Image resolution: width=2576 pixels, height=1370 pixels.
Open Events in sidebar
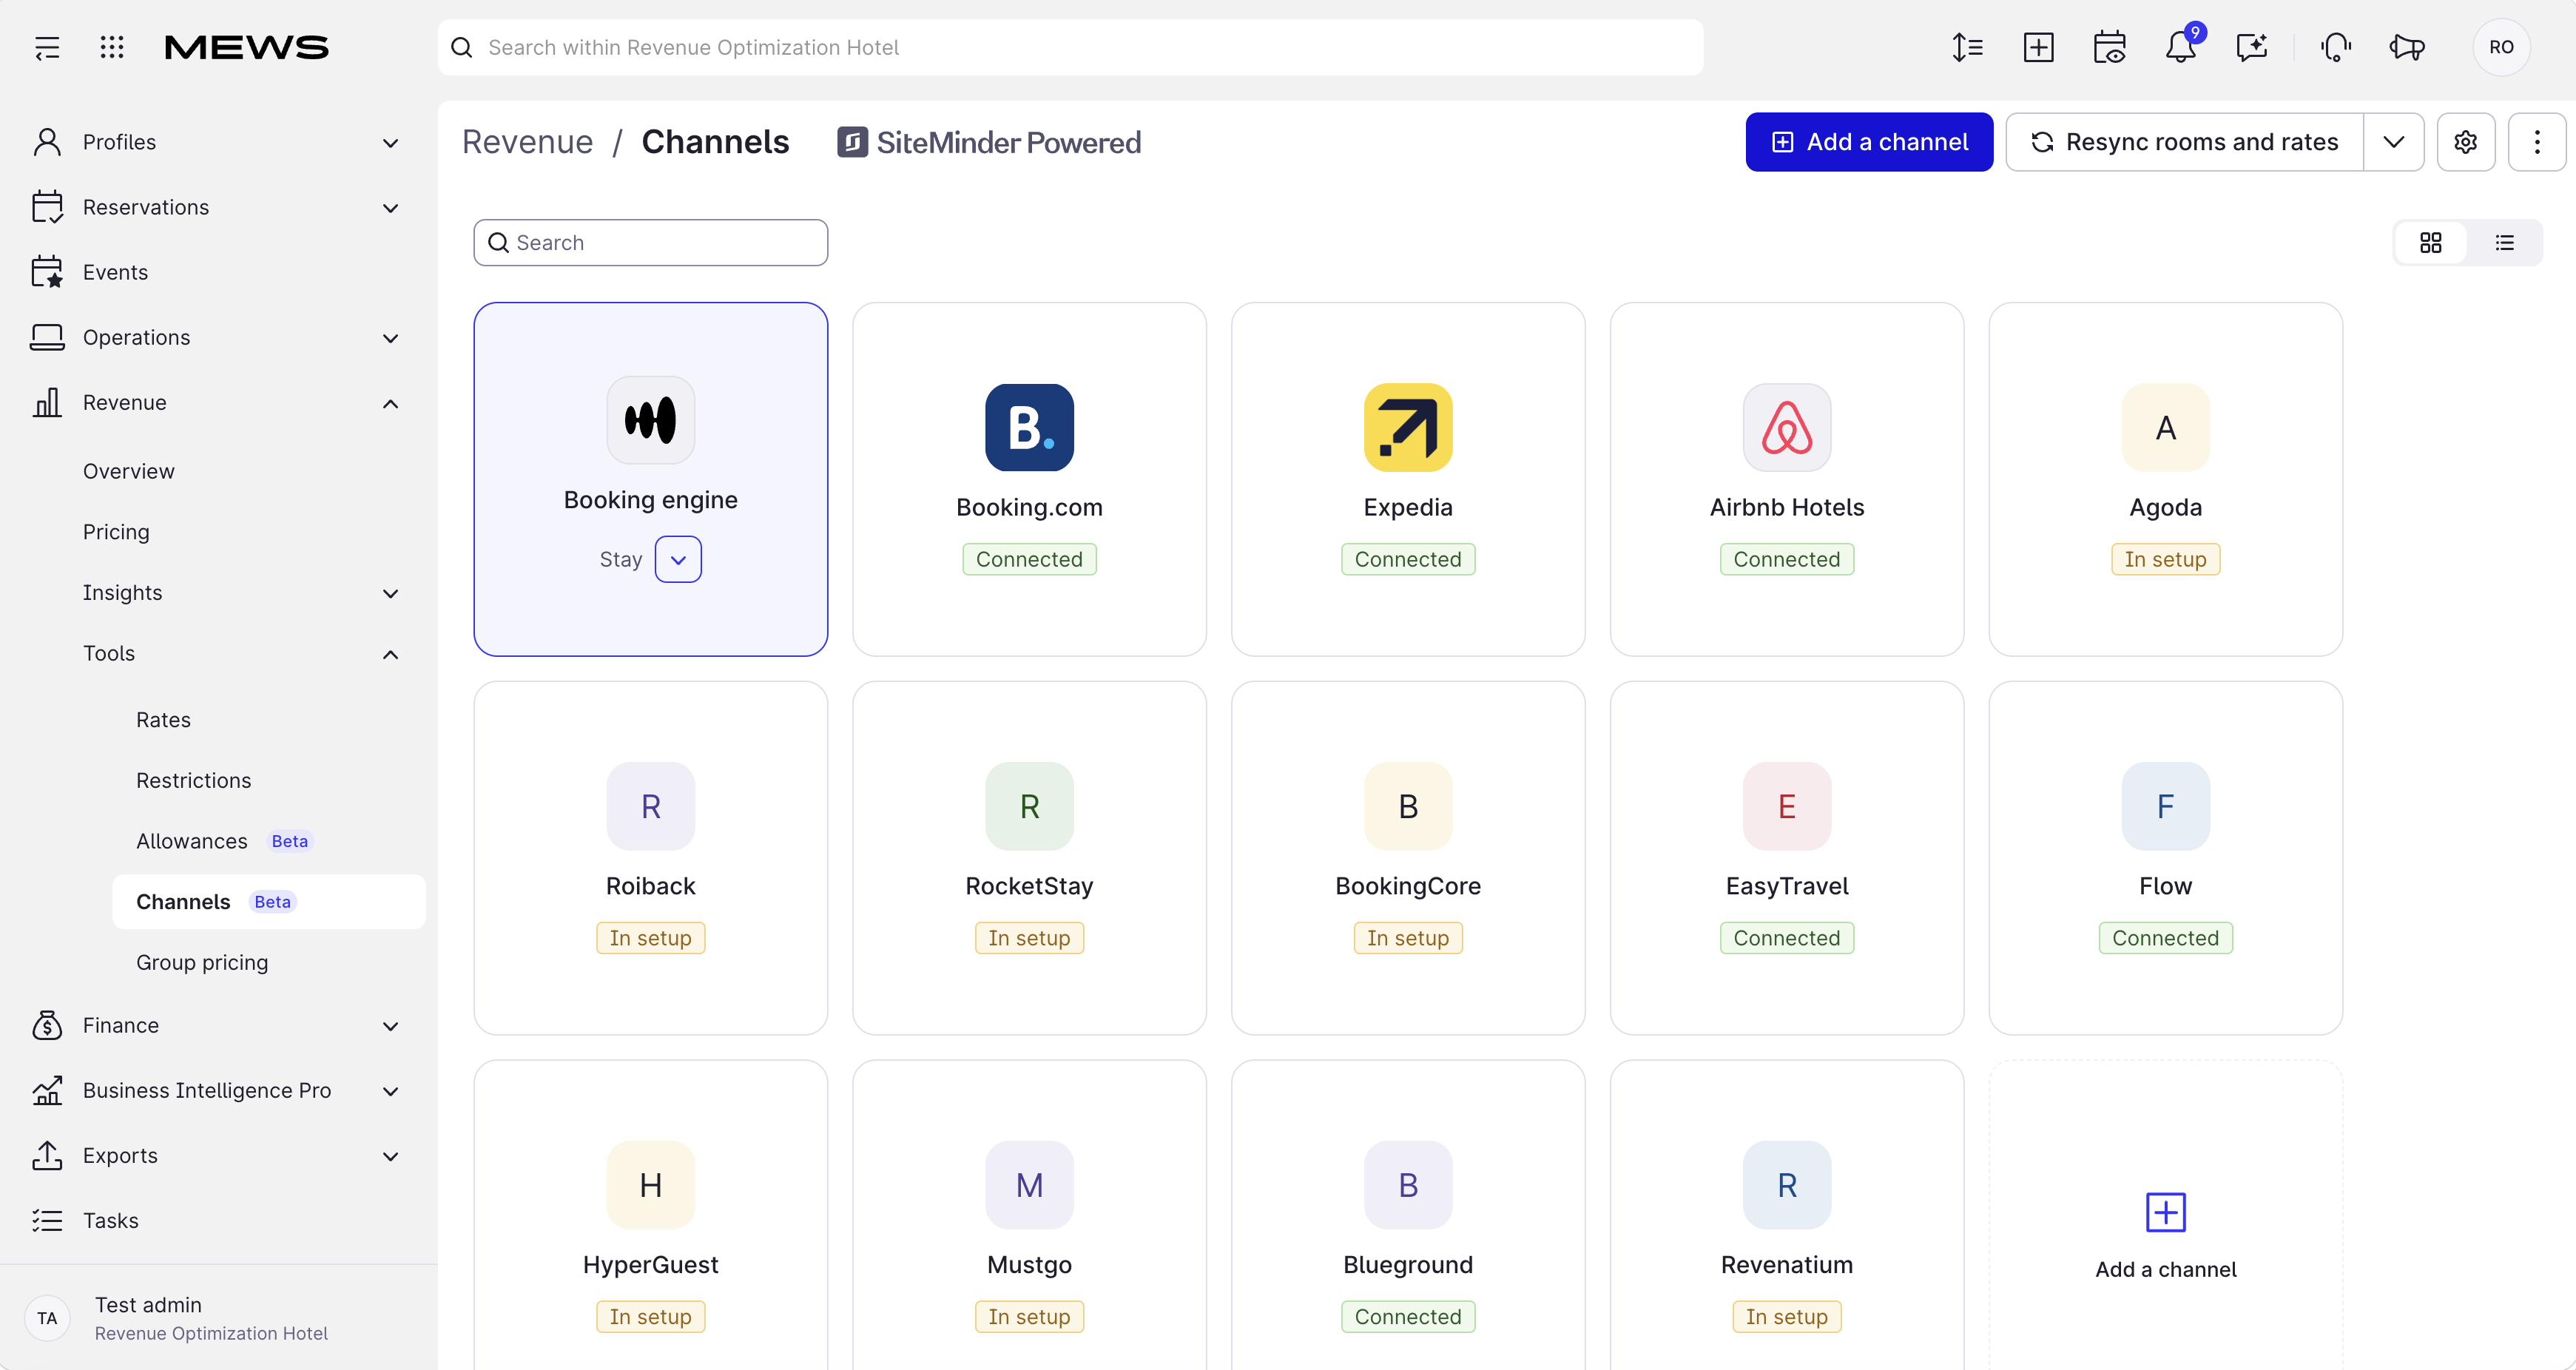pyautogui.click(x=115, y=272)
